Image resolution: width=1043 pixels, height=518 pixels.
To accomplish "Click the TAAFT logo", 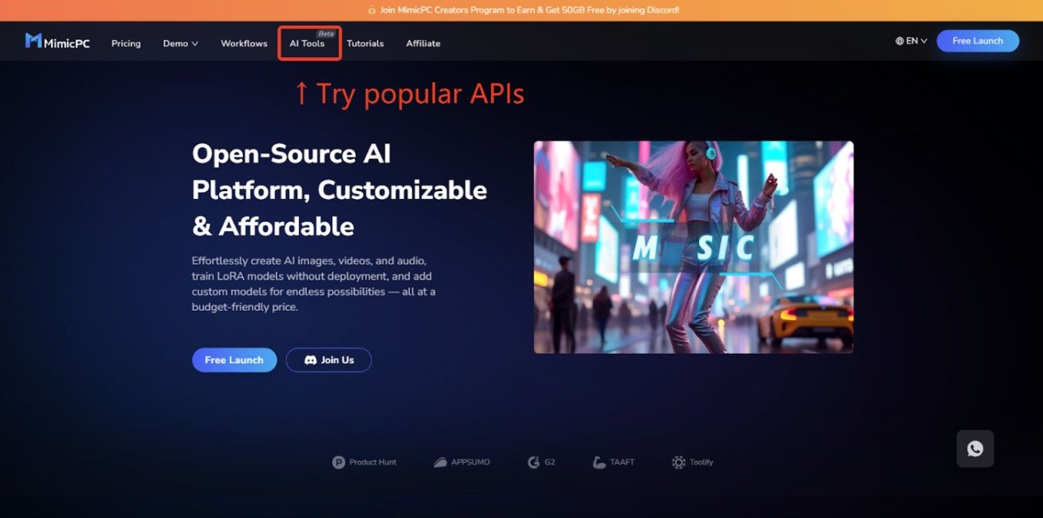I will pos(614,462).
